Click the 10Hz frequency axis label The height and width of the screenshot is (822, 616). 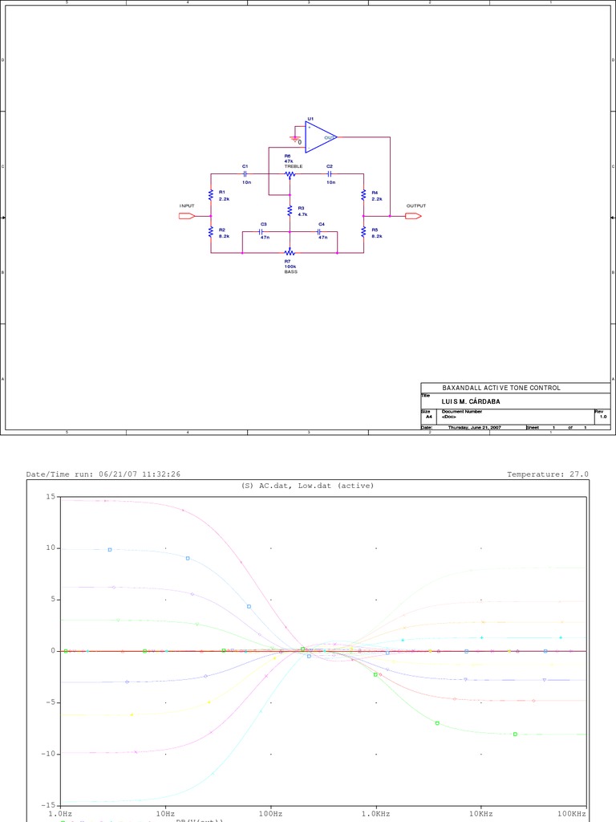165,814
